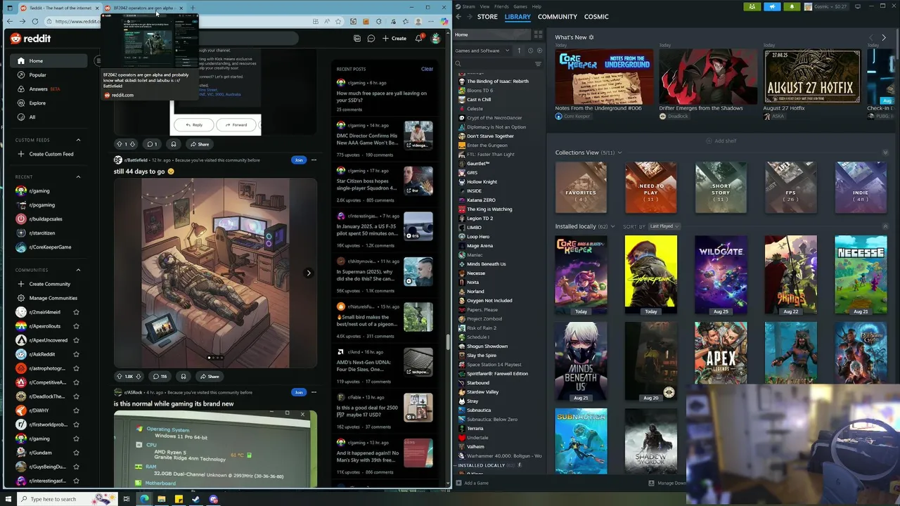The width and height of the screenshot is (900, 506).
Task: Click Windows taskbar search box
Action: pyautogui.click(x=55, y=499)
